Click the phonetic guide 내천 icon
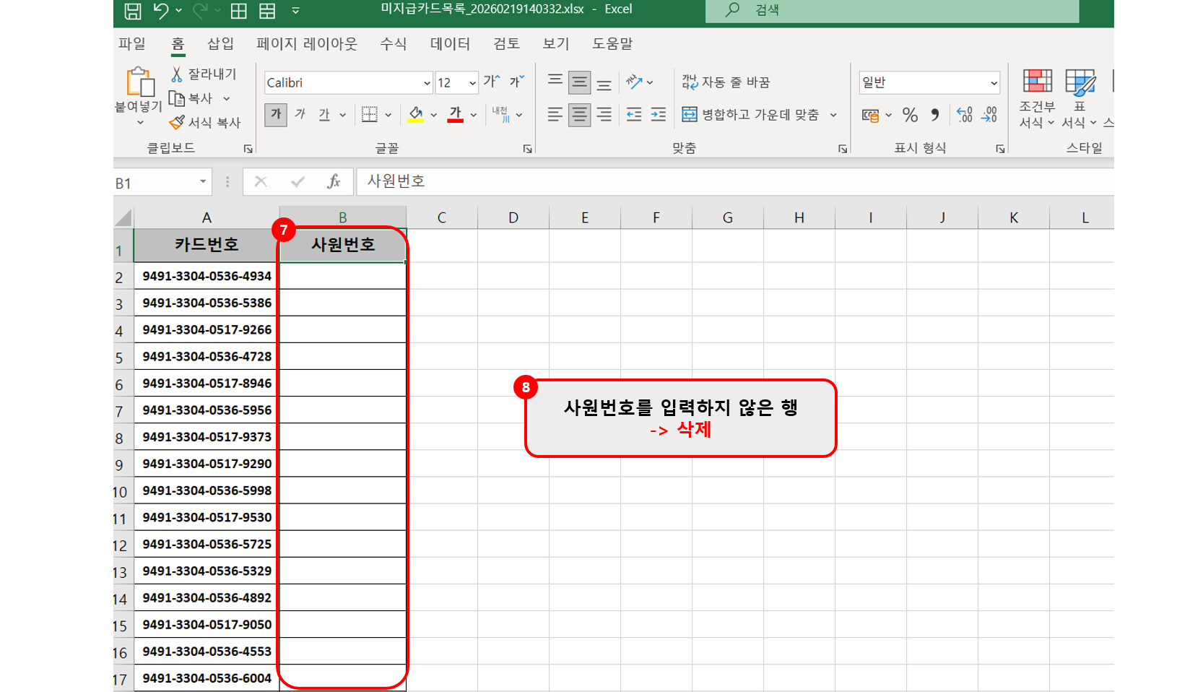The width and height of the screenshot is (1203, 692). [501, 114]
